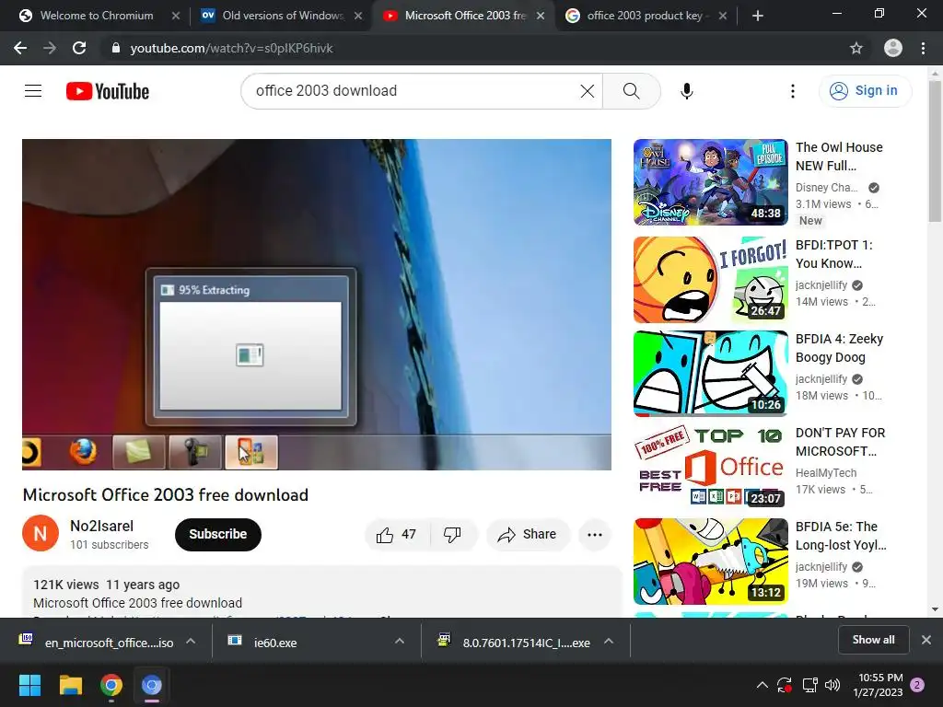This screenshot has height=707, width=943.
Task: Switch to Old versions of Windows tab
Action: tap(283, 16)
